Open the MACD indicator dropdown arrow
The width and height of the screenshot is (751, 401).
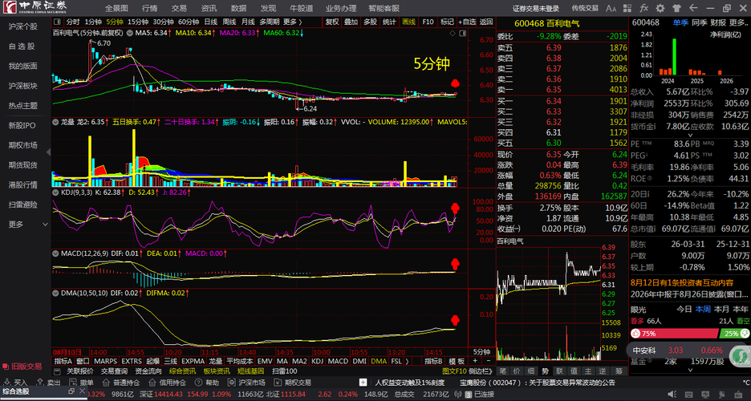coord(56,253)
